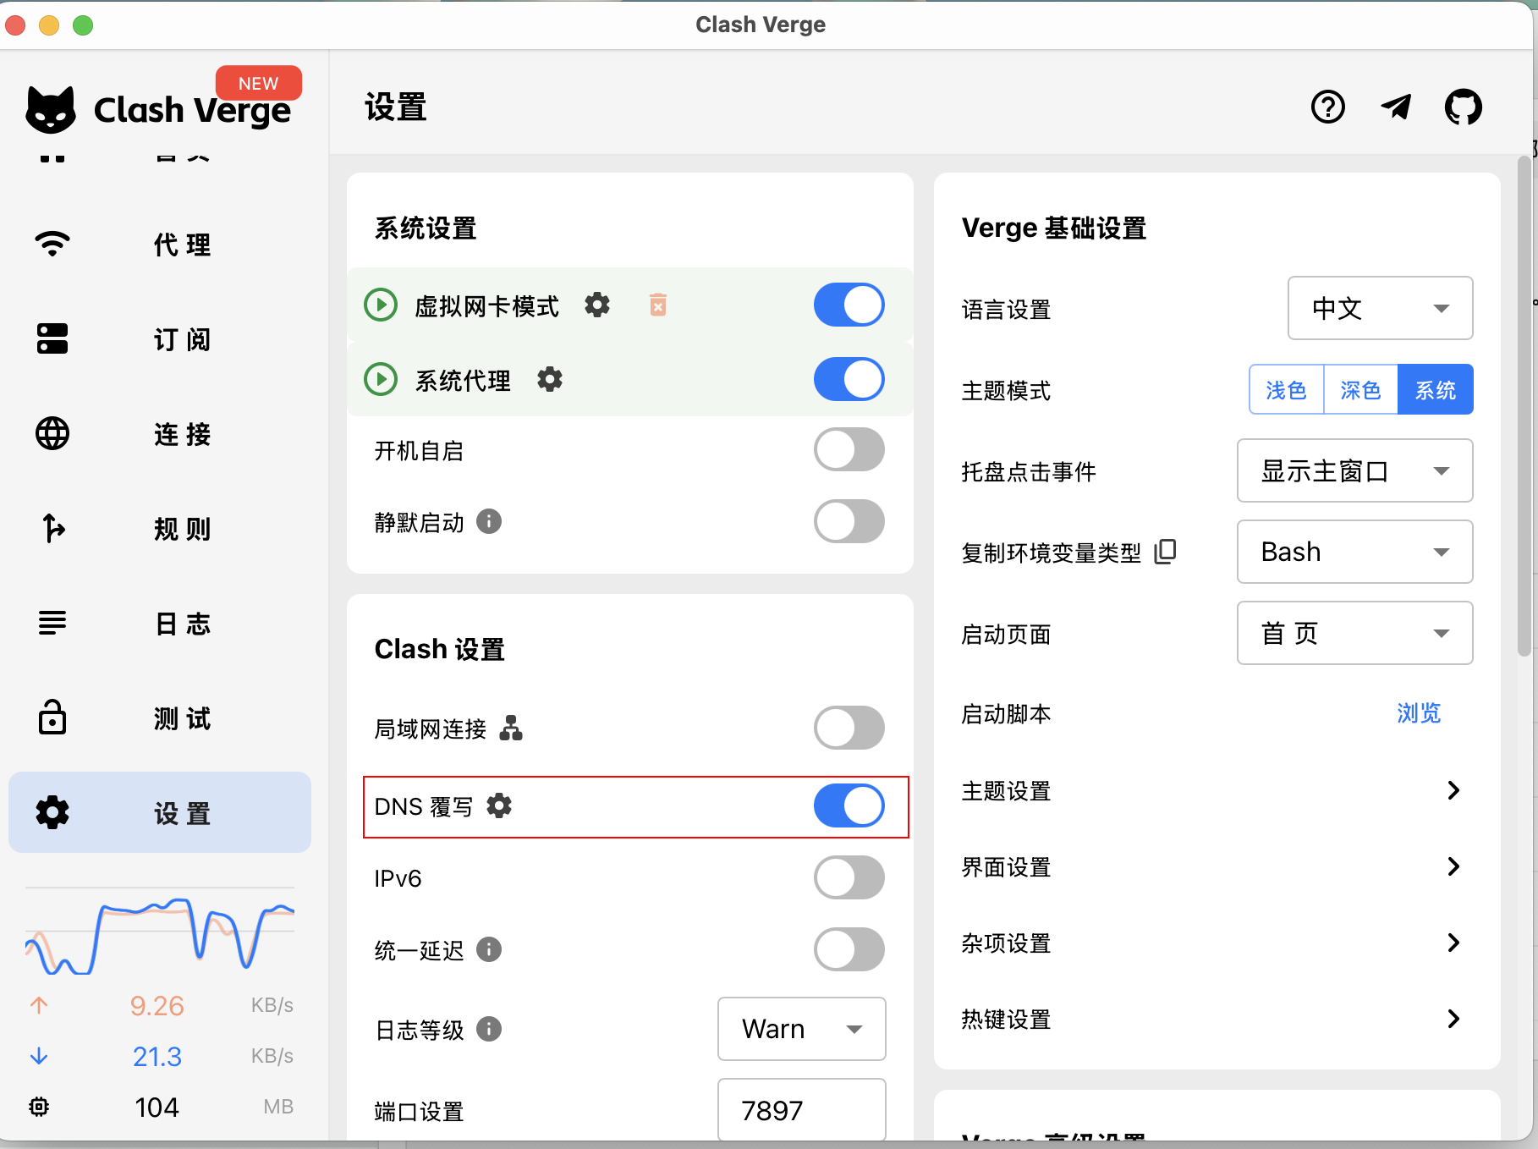Go to the 测试 page in sidebar
Viewport: 1538px width, 1149px height.
(x=160, y=718)
